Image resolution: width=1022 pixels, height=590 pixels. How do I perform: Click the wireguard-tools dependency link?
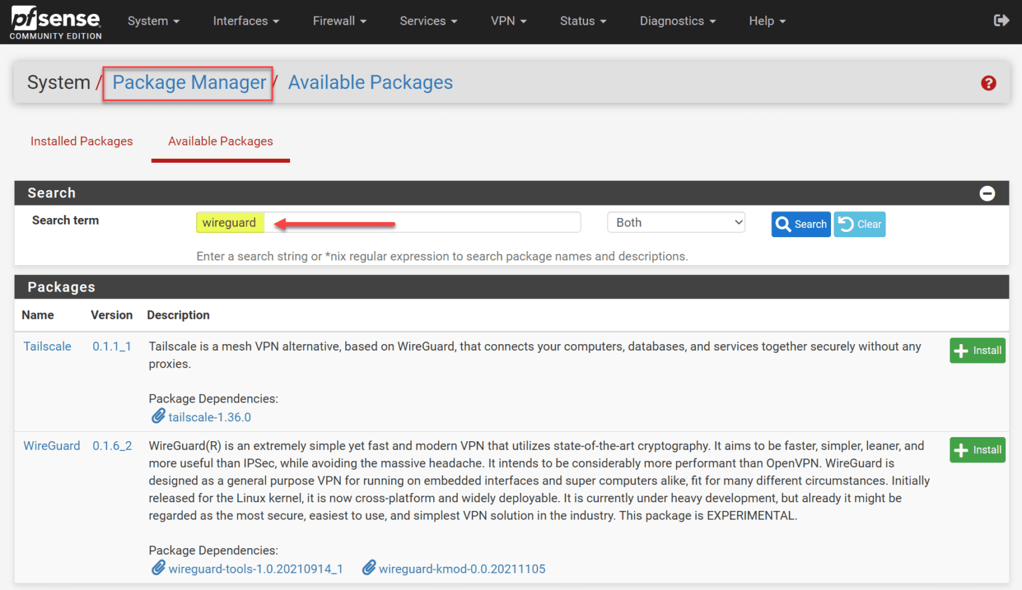(x=255, y=569)
